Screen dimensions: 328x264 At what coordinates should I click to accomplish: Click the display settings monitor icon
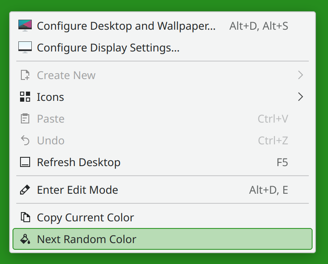(25, 47)
